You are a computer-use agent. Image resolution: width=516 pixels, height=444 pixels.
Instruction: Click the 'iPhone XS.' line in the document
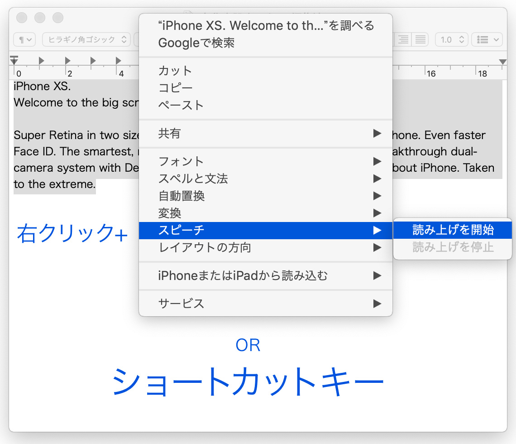coord(42,86)
